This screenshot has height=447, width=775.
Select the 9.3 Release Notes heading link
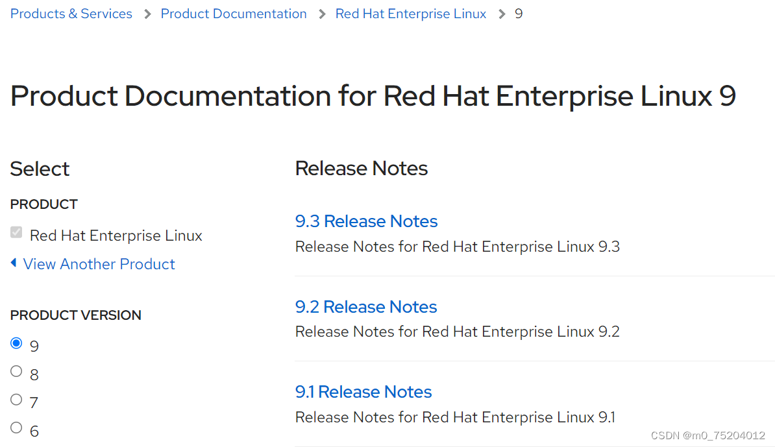366,221
